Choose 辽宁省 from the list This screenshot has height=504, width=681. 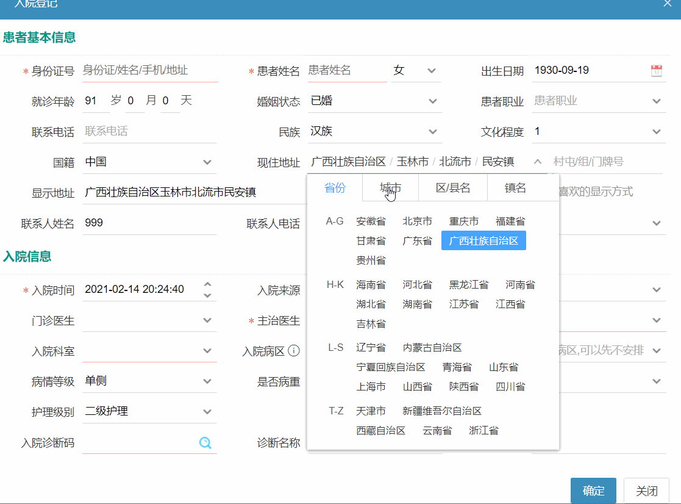(371, 348)
